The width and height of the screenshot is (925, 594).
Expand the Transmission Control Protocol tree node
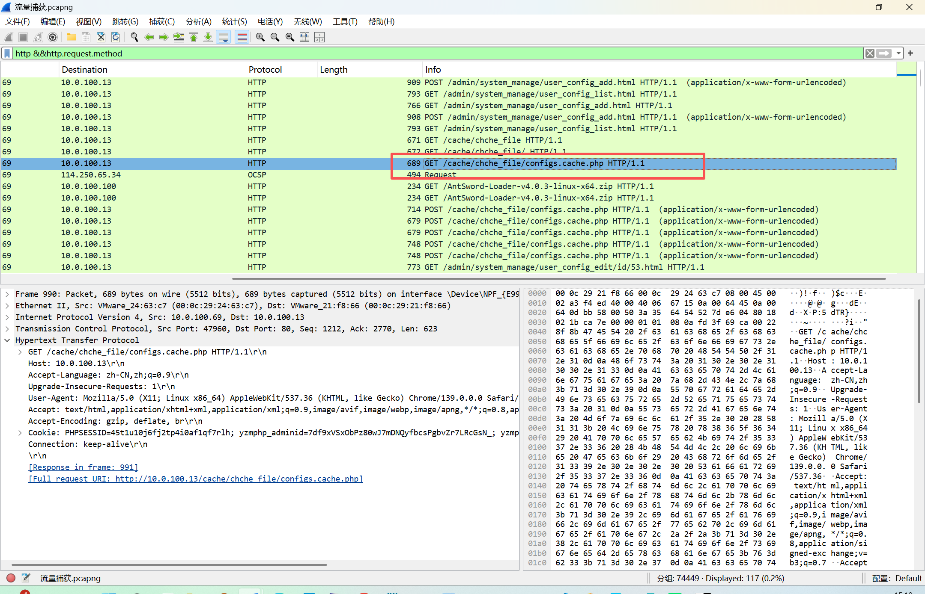(7, 329)
